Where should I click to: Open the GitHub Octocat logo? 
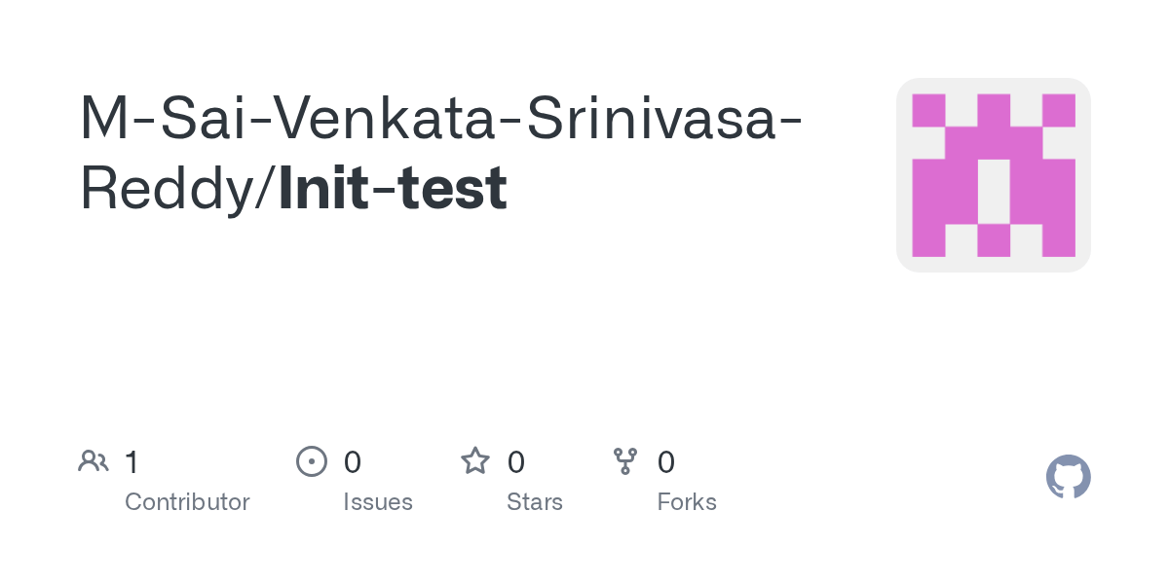pyautogui.click(x=1068, y=477)
